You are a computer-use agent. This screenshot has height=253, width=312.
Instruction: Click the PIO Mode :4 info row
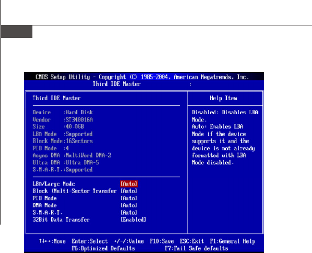click(51, 148)
